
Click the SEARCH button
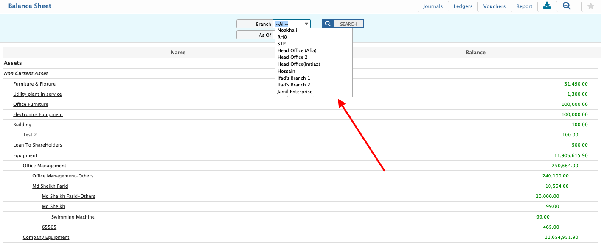(348, 23)
